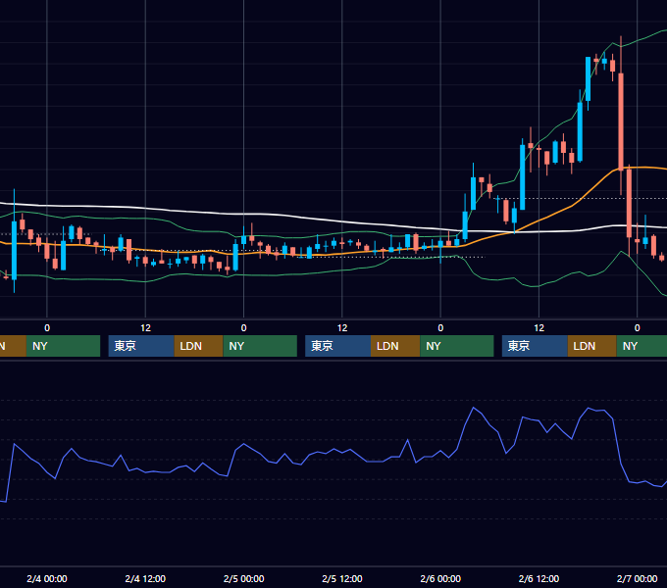Click the 2/6 12:00 date label
The image size is (667, 588).
click(x=539, y=578)
